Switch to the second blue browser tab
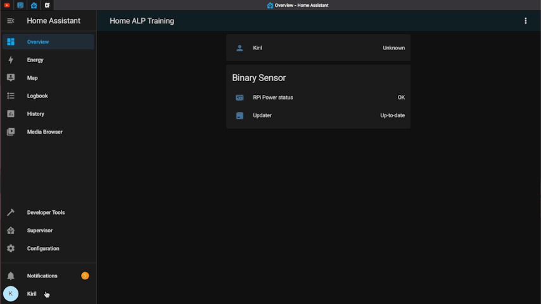This screenshot has height=304, width=541. point(20,5)
